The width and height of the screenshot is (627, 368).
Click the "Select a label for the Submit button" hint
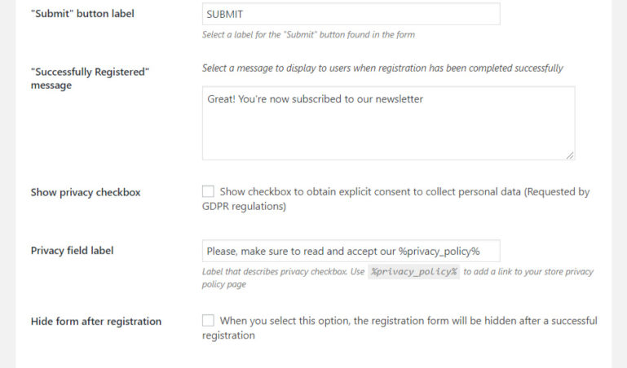click(x=309, y=35)
